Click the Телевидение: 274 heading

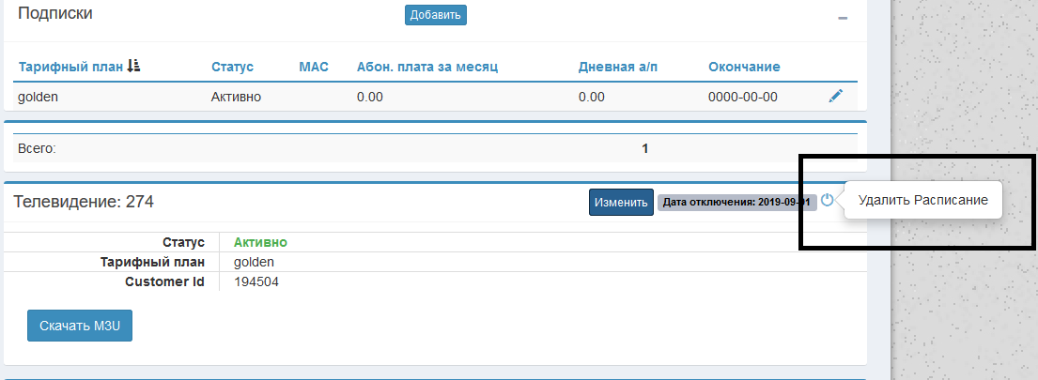click(84, 201)
